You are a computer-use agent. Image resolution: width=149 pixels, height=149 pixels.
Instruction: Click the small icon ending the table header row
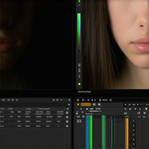point(68,109)
